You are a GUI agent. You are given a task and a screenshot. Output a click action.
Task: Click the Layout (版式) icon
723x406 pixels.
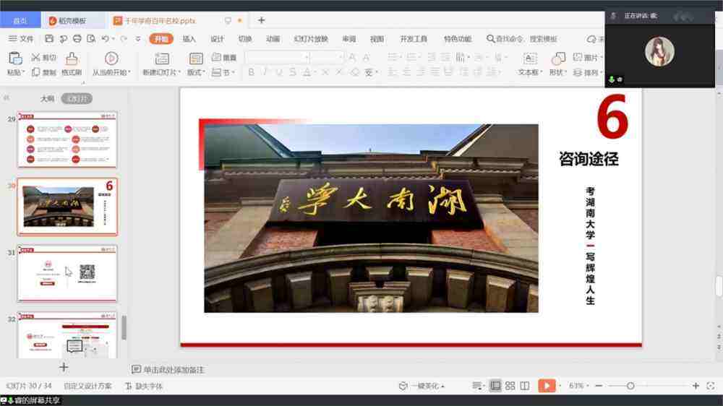coord(196,59)
